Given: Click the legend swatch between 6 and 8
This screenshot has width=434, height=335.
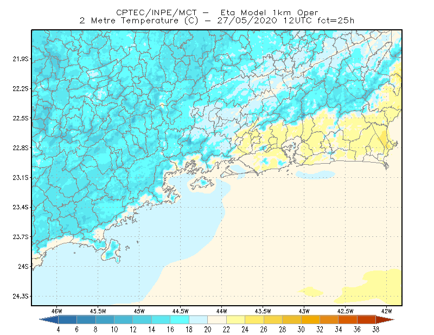Looking at the screenshot, I should tap(86, 320).
